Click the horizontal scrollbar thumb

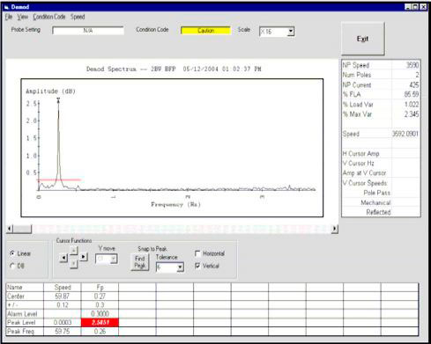click(x=22, y=229)
